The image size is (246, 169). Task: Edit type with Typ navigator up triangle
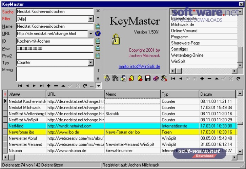217,78
